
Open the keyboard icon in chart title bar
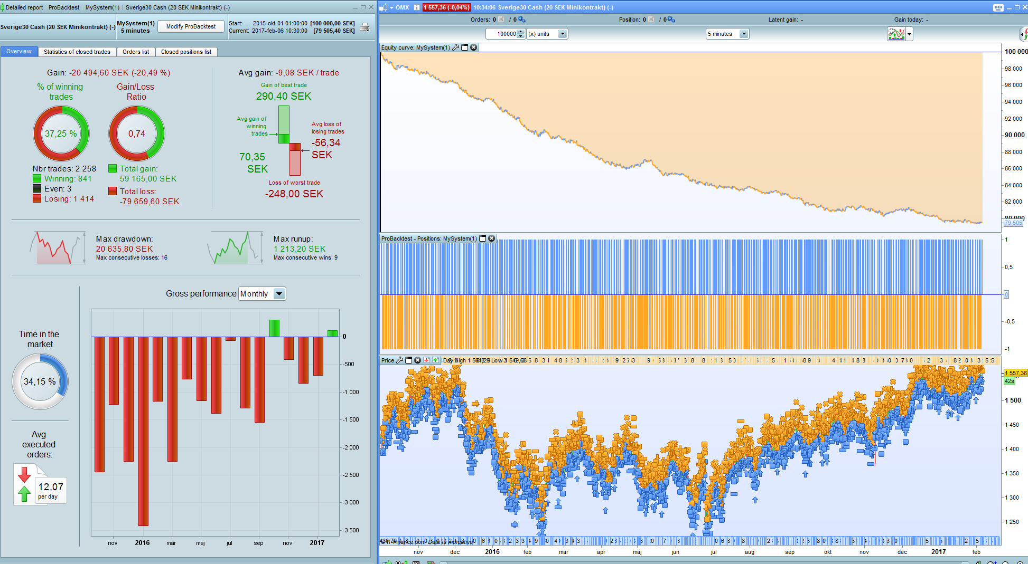[998, 7]
